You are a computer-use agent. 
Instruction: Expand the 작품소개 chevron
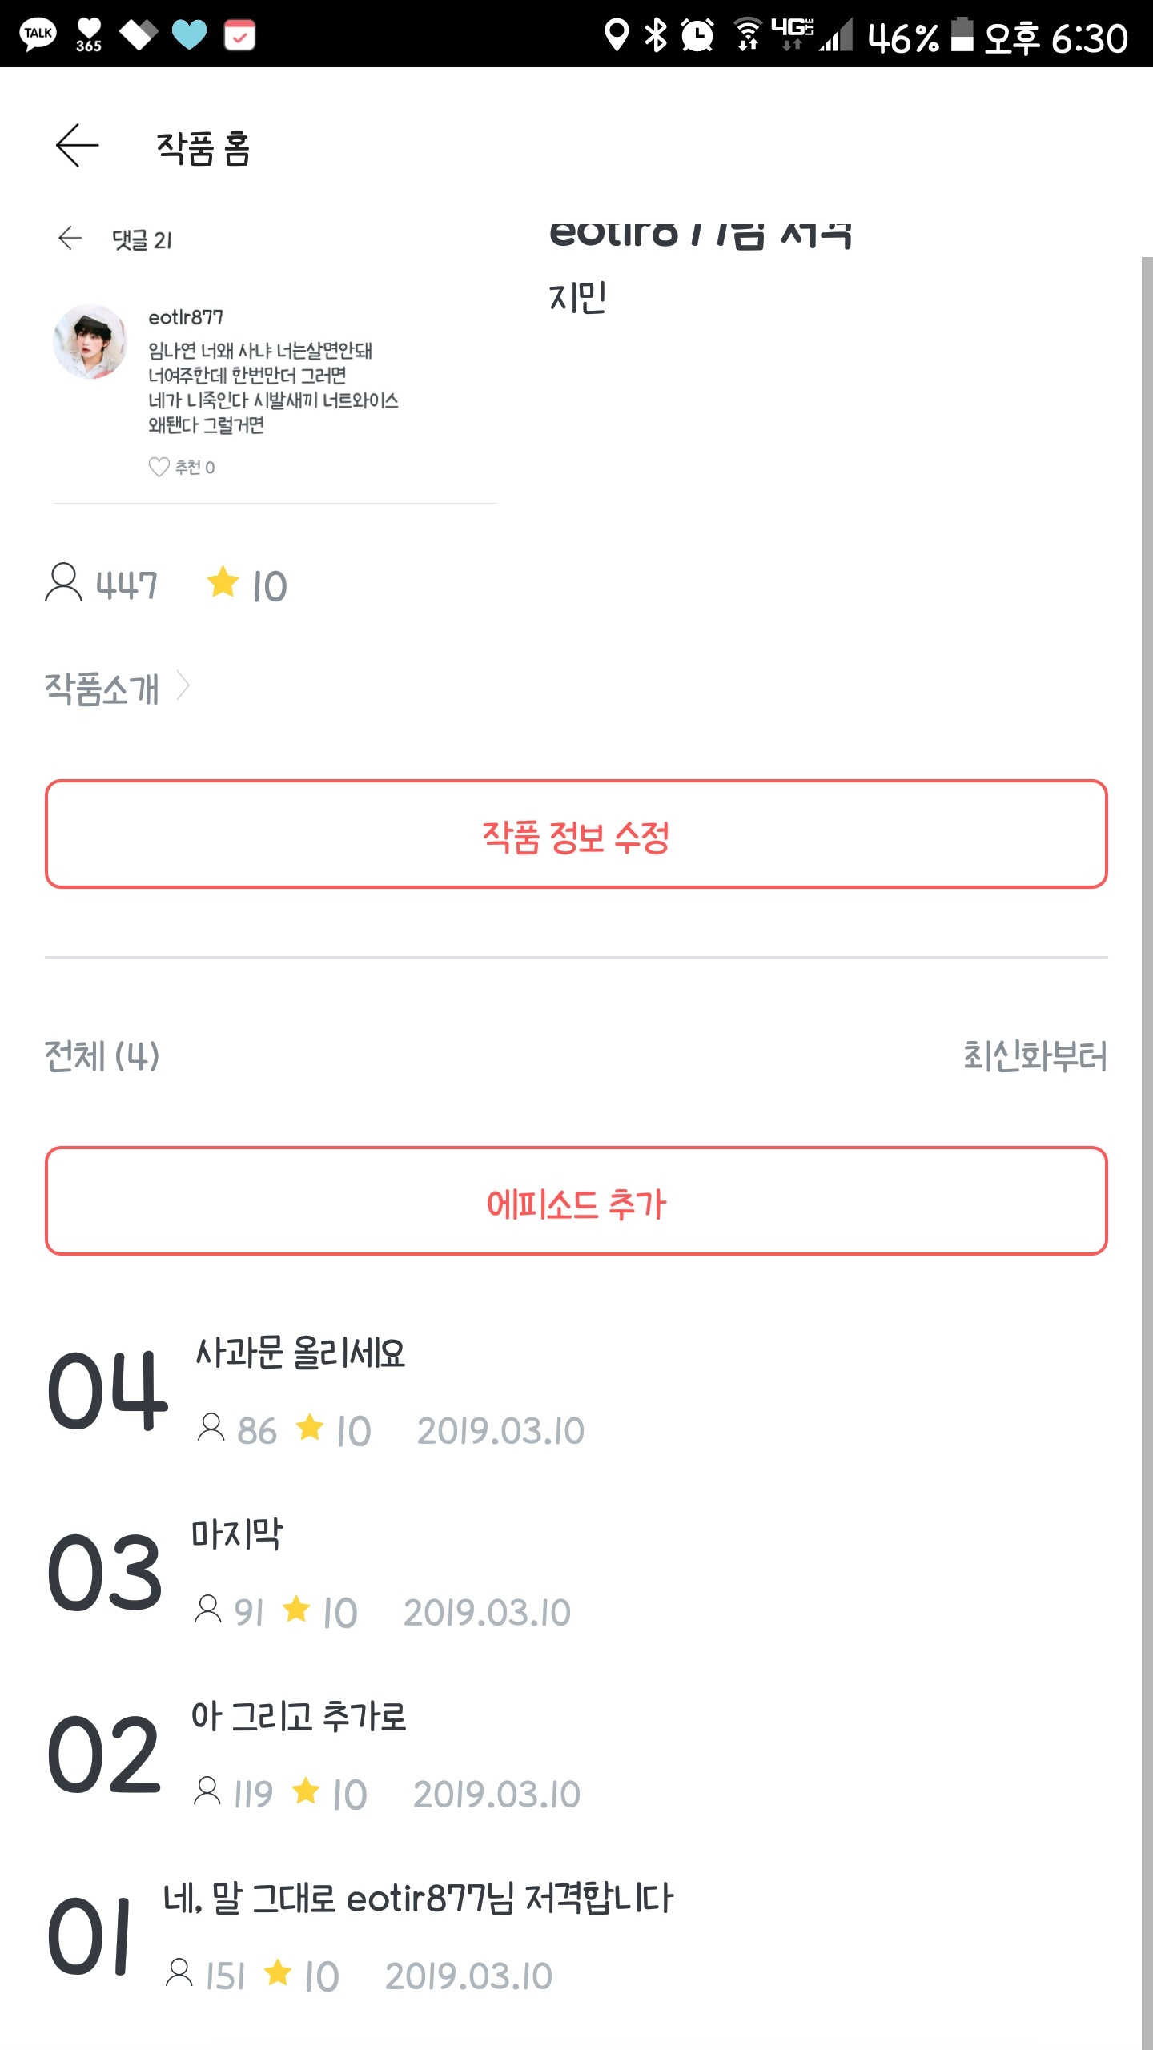(183, 686)
